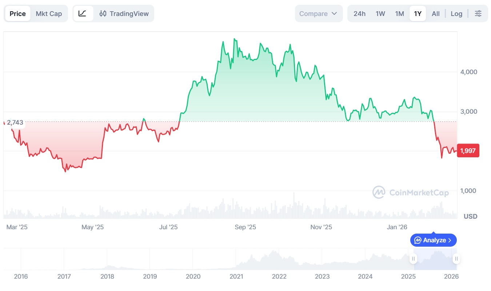Image resolution: width=491 pixels, height=291 pixels.
Task: Click the 1,997 current price label
Action: click(x=468, y=151)
